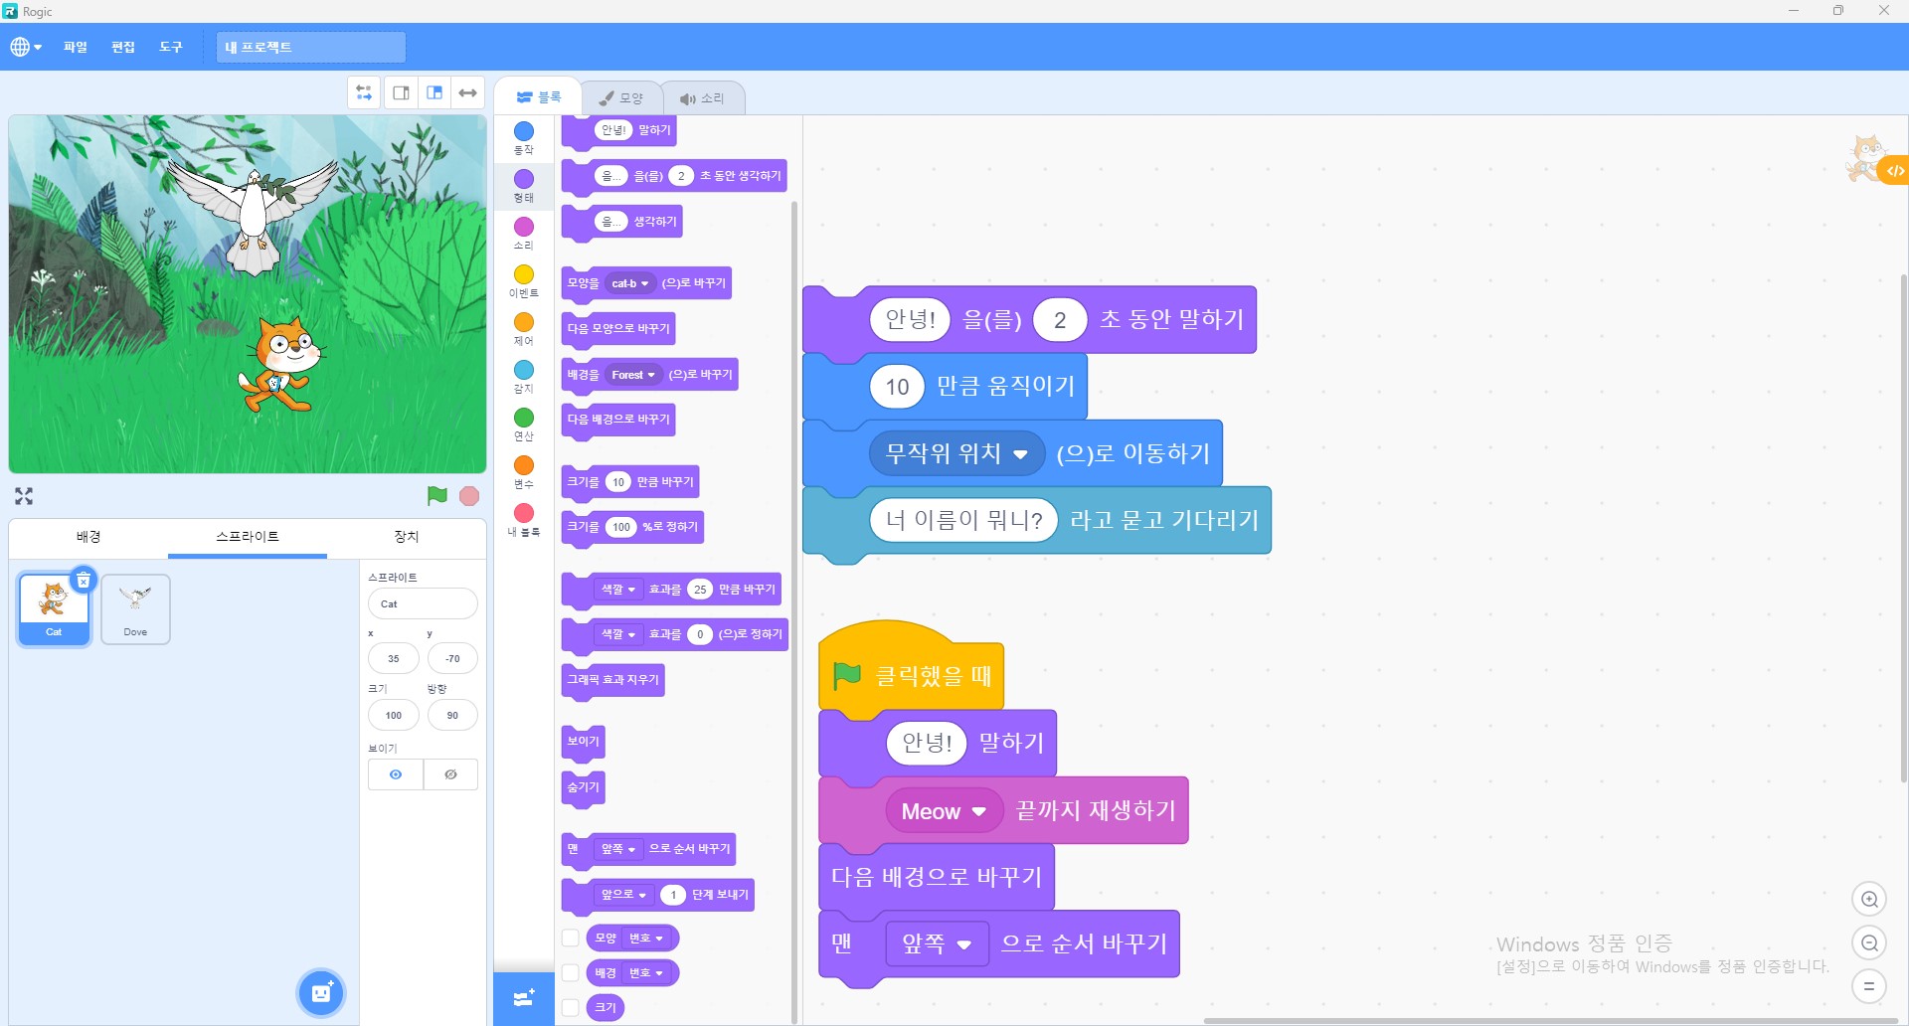
Task: Zoom in on the workspace
Action: [1869, 900]
